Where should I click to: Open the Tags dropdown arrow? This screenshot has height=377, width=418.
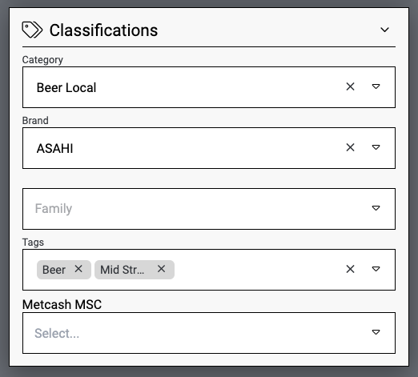click(376, 269)
